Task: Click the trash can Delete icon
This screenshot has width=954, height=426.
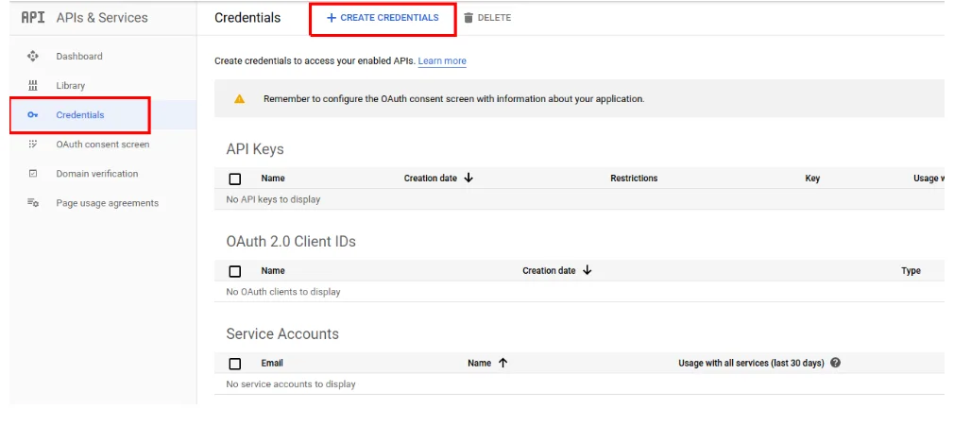Action: [468, 18]
